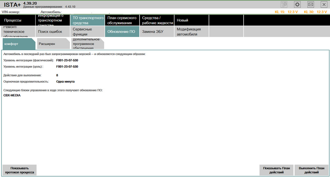Viewport: 330px width, 177px height.
Task: Open Дополнительное программное обеспечение tab
Action: point(88,44)
